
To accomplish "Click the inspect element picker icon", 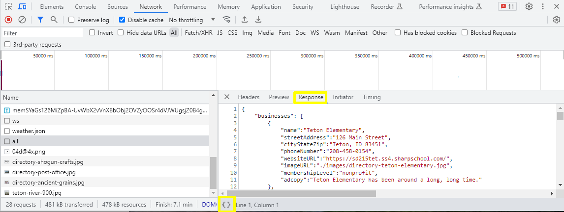I will (x=8, y=7).
